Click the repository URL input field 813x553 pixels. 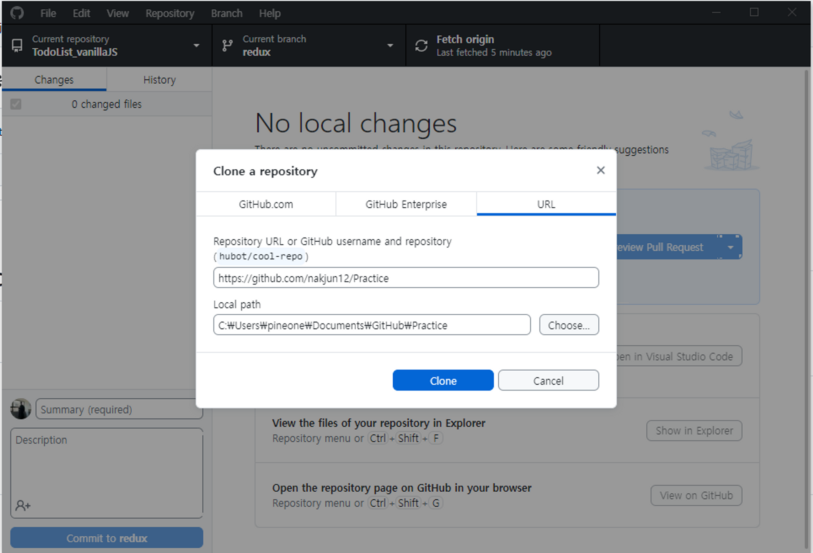406,278
